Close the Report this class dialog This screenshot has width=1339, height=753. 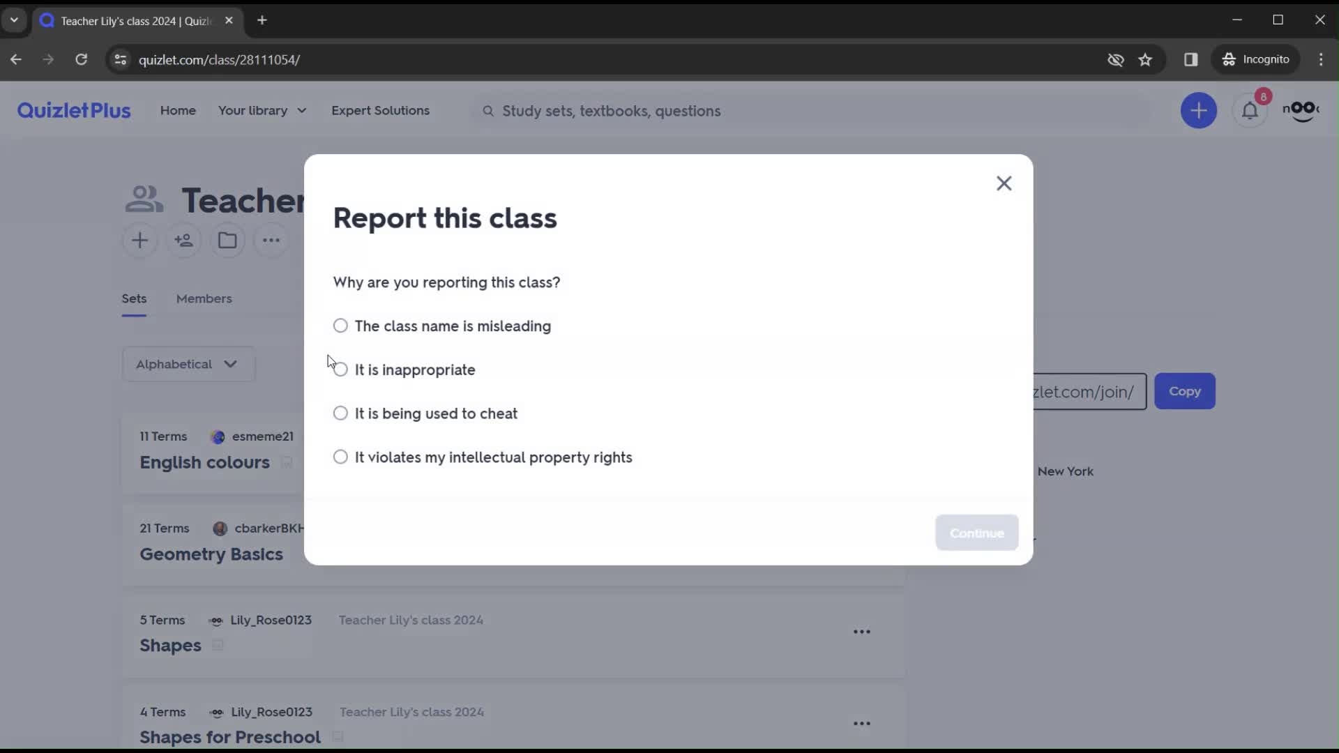coord(1004,183)
